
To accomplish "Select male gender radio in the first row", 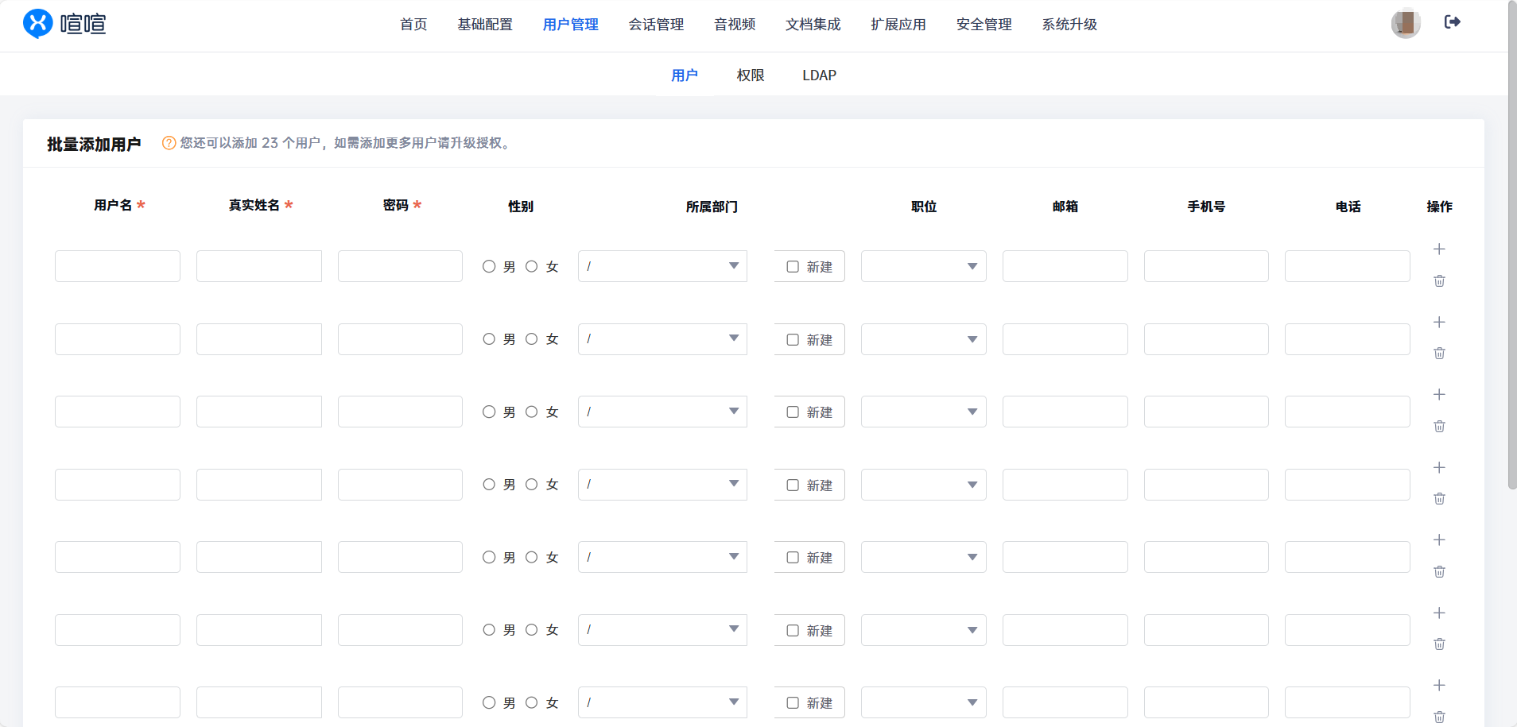I will point(489,267).
